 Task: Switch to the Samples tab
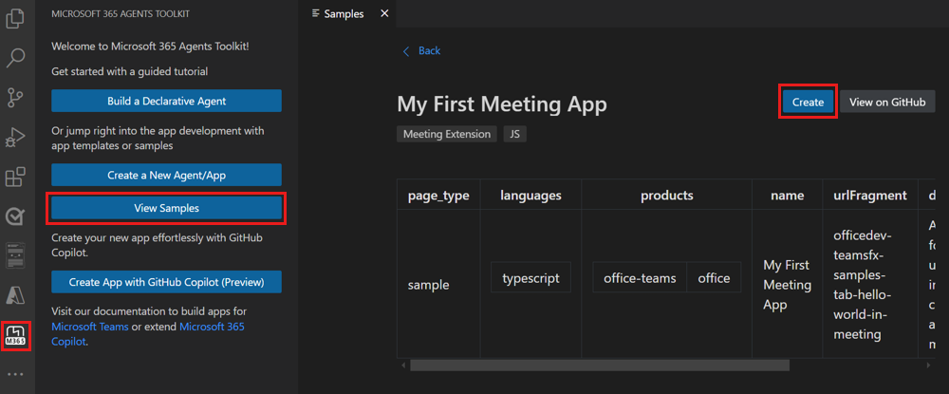coord(344,14)
